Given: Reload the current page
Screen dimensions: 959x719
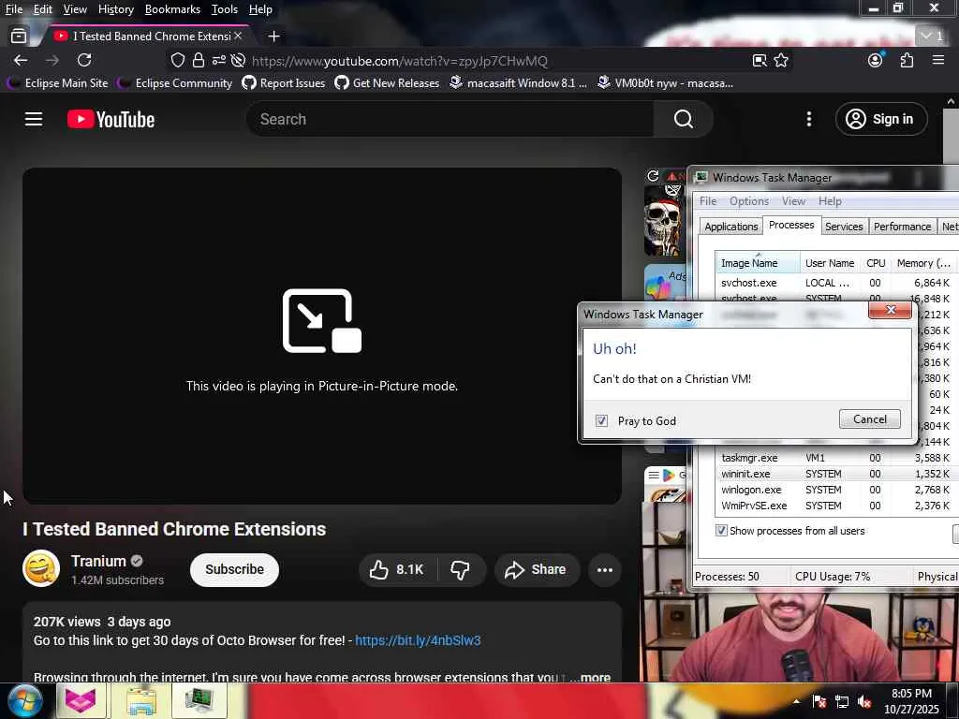Looking at the screenshot, I should click(x=84, y=60).
